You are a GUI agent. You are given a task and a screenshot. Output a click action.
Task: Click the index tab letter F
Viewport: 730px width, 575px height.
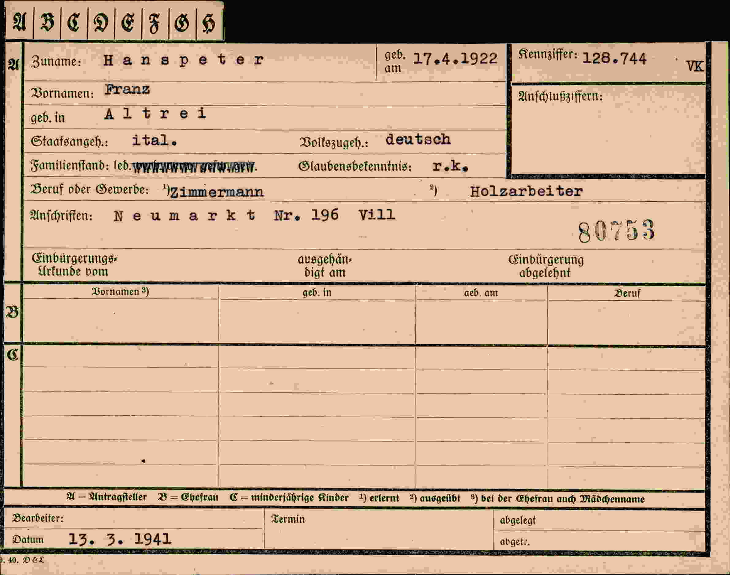click(x=155, y=24)
